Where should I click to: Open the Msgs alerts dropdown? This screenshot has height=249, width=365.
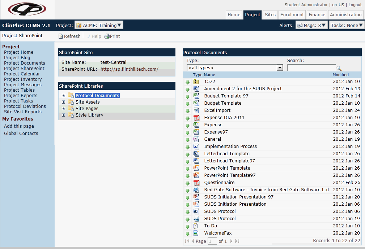click(x=311, y=25)
